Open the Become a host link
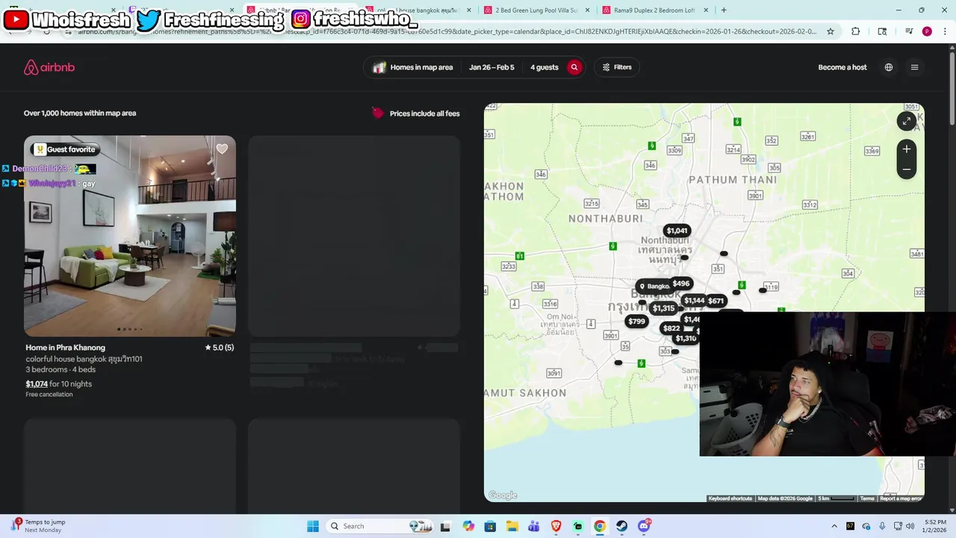This screenshot has height=538, width=956. tap(842, 67)
